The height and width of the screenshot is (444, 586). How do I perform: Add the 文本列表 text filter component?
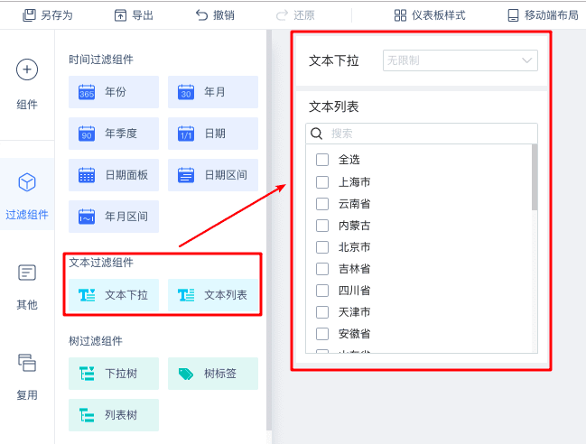click(213, 295)
